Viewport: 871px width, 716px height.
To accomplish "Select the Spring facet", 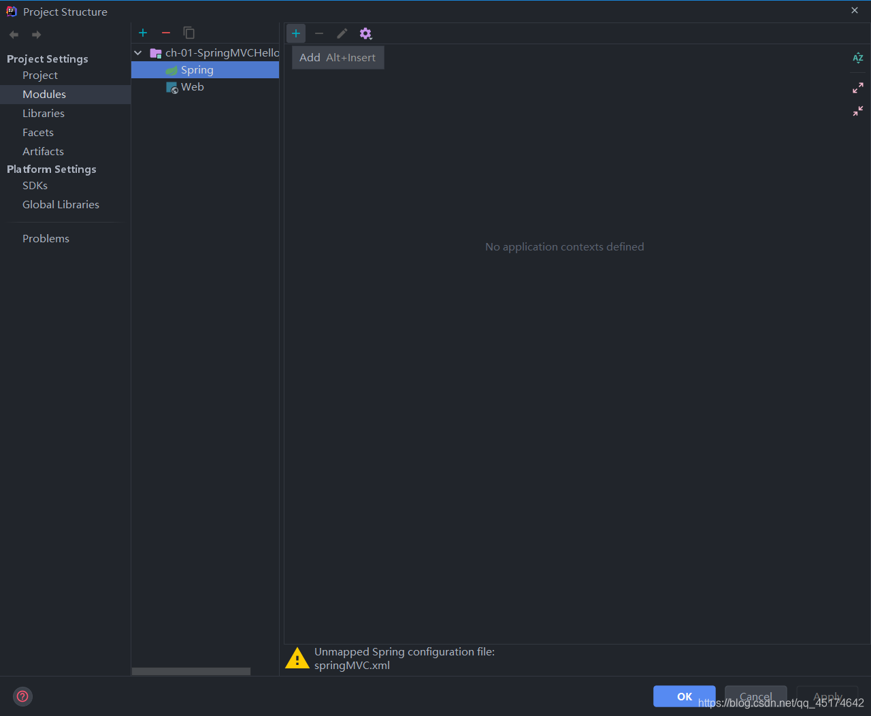I will click(205, 70).
